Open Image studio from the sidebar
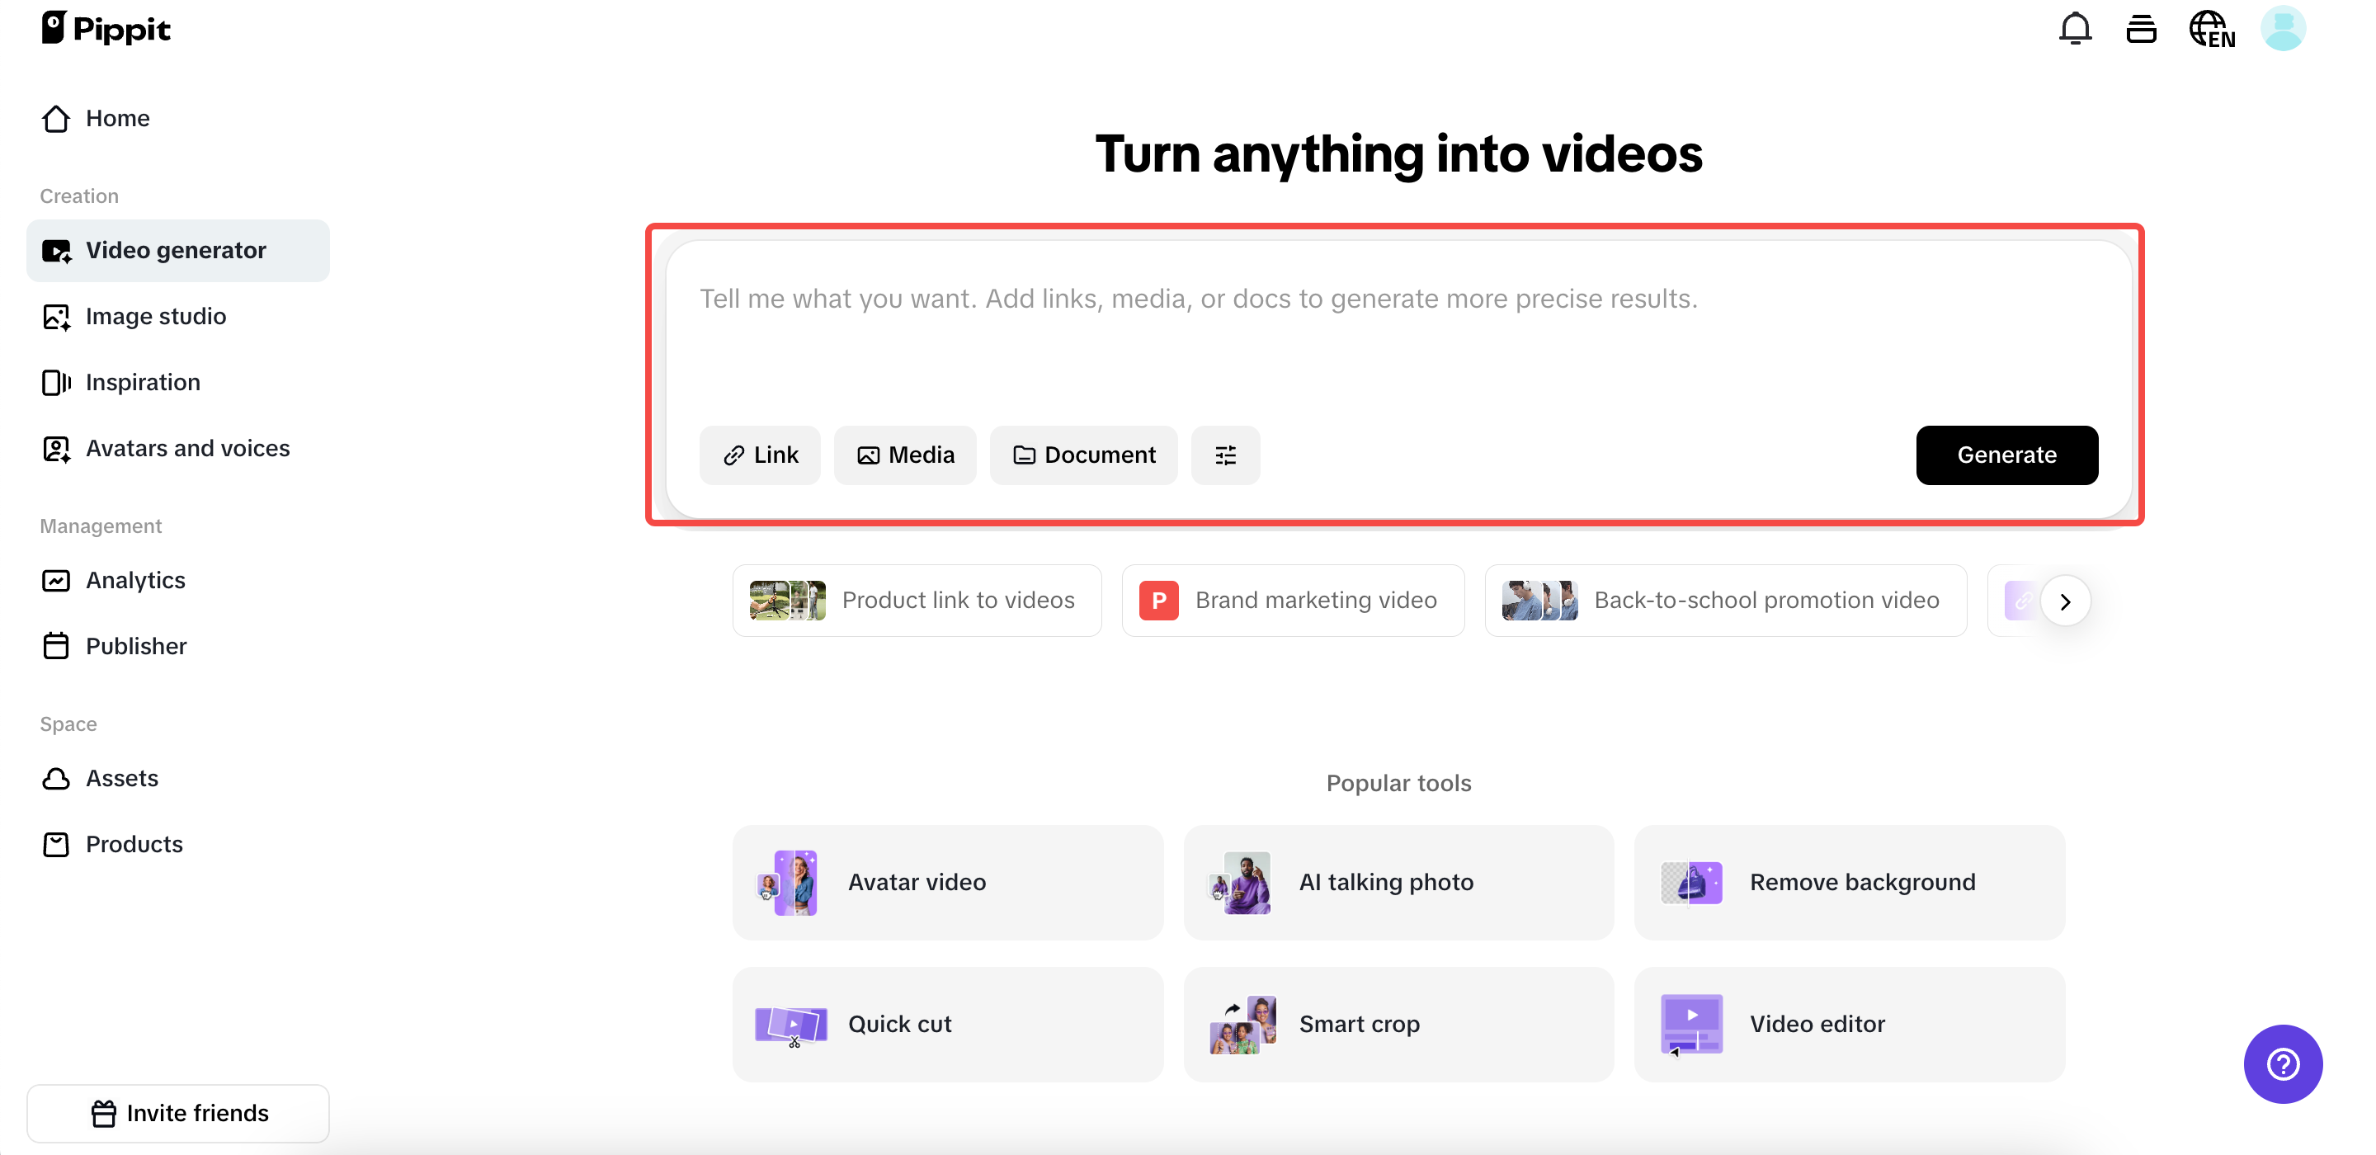Image resolution: width=2376 pixels, height=1155 pixels. [155, 315]
